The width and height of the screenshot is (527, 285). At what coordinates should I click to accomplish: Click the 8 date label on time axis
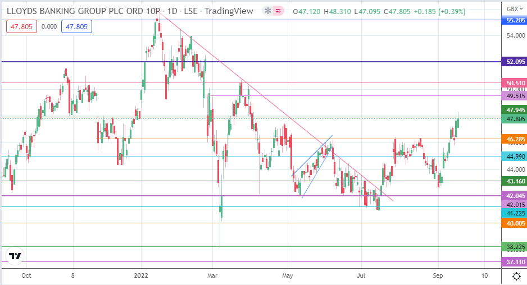coord(72,275)
